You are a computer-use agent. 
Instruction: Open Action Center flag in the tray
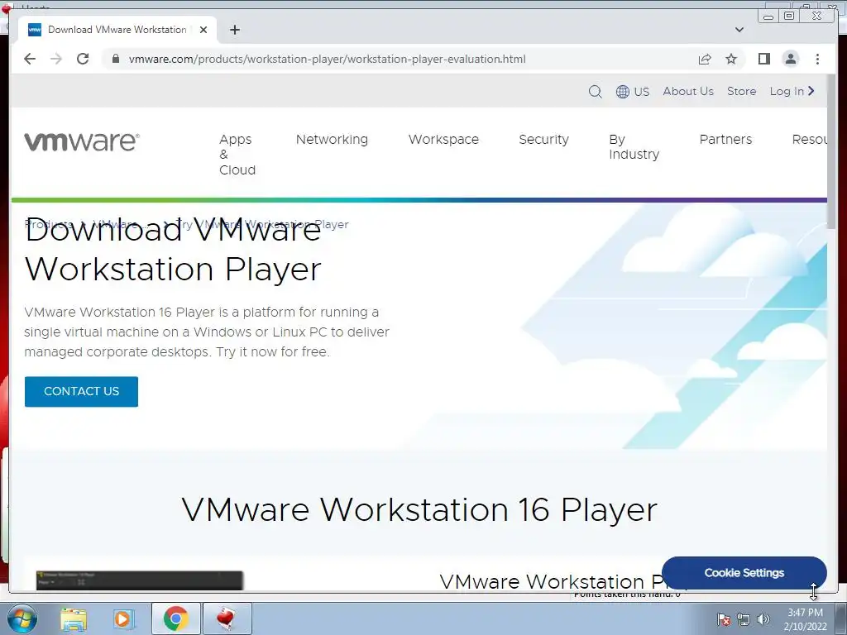(723, 619)
